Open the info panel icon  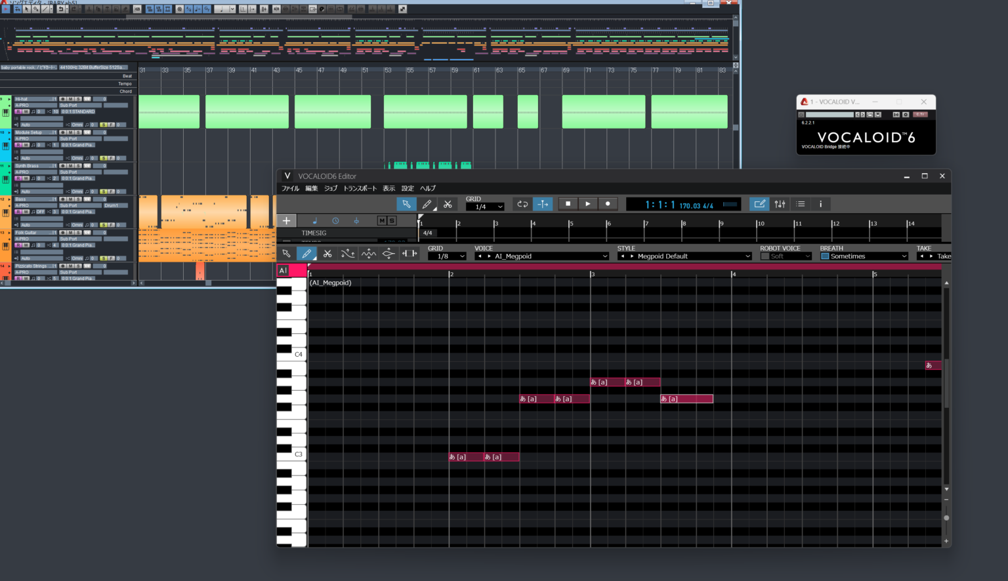(820, 204)
